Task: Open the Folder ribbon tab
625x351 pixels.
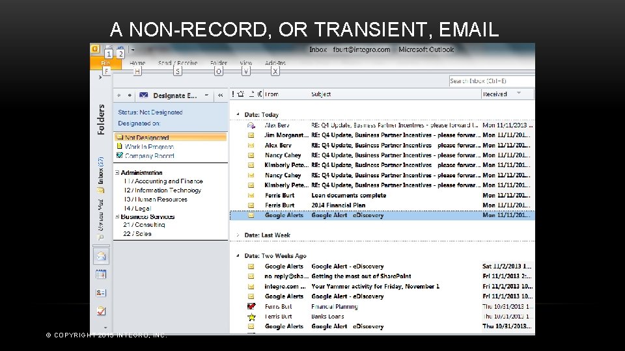Action: coord(219,63)
